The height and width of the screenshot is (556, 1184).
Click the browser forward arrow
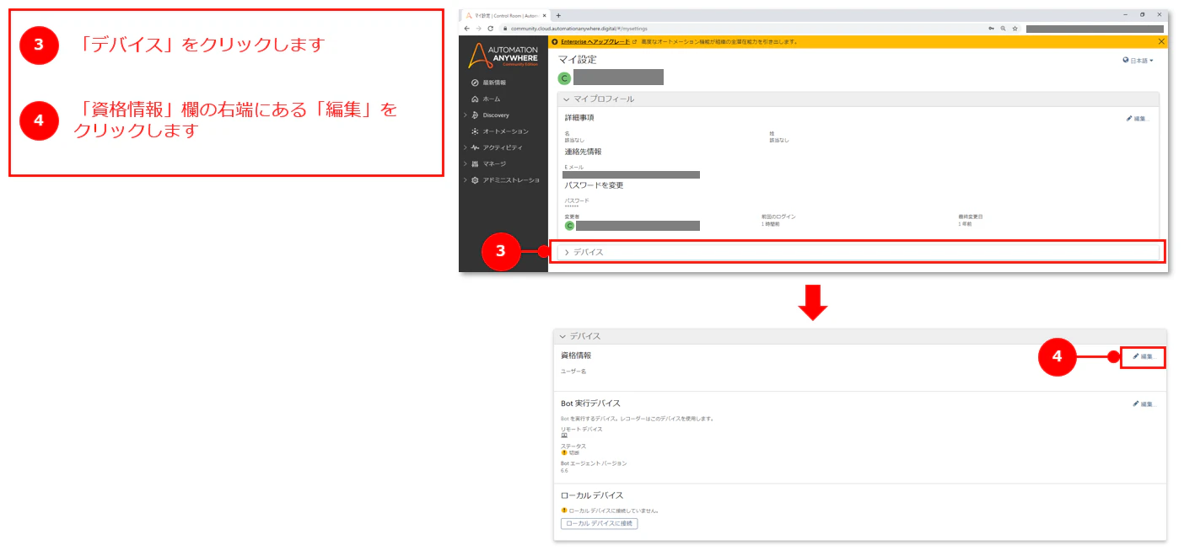[x=479, y=29]
